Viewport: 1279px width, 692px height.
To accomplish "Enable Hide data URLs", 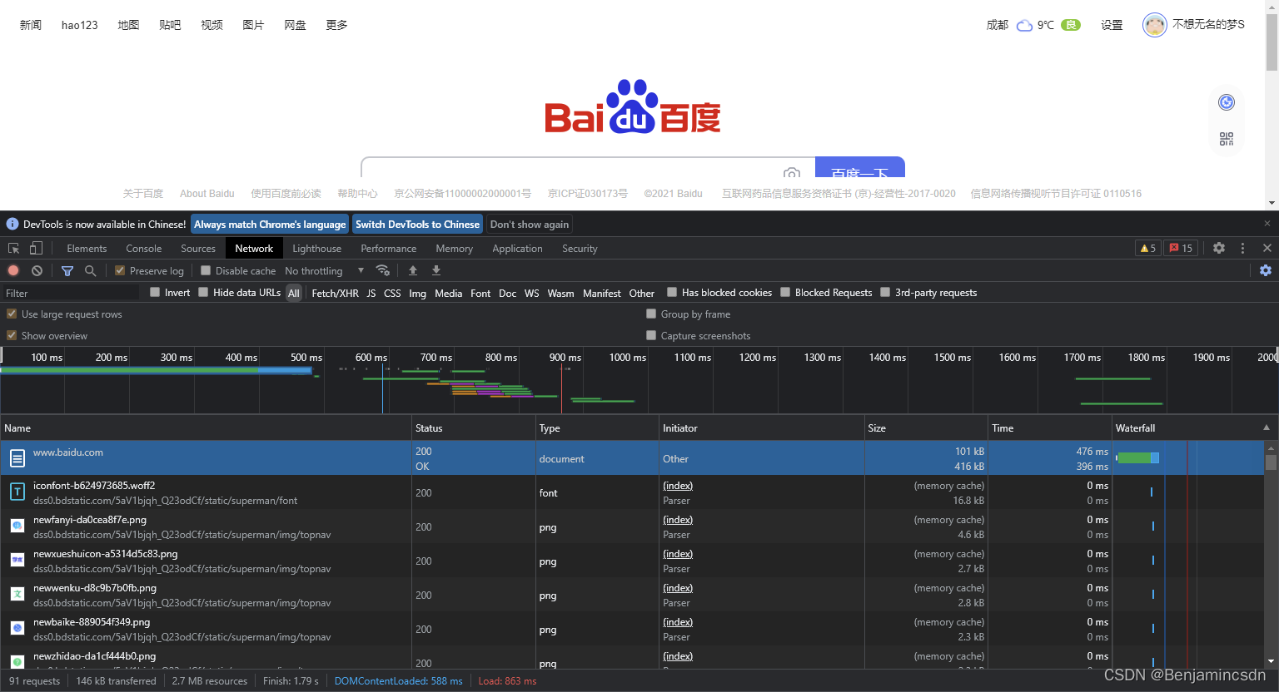I will coord(203,292).
